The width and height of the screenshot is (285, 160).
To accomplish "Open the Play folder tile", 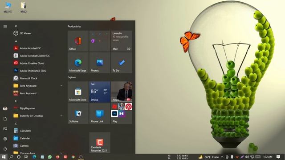I will pos(122,114).
